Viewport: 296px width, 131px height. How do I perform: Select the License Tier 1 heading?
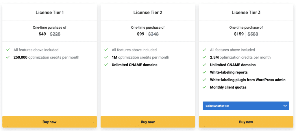pyautogui.click(x=49, y=12)
